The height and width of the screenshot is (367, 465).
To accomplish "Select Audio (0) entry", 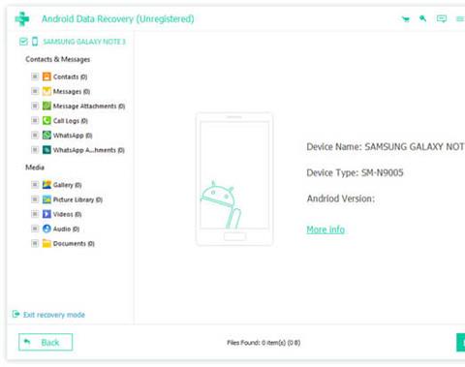I will click(x=66, y=229).
